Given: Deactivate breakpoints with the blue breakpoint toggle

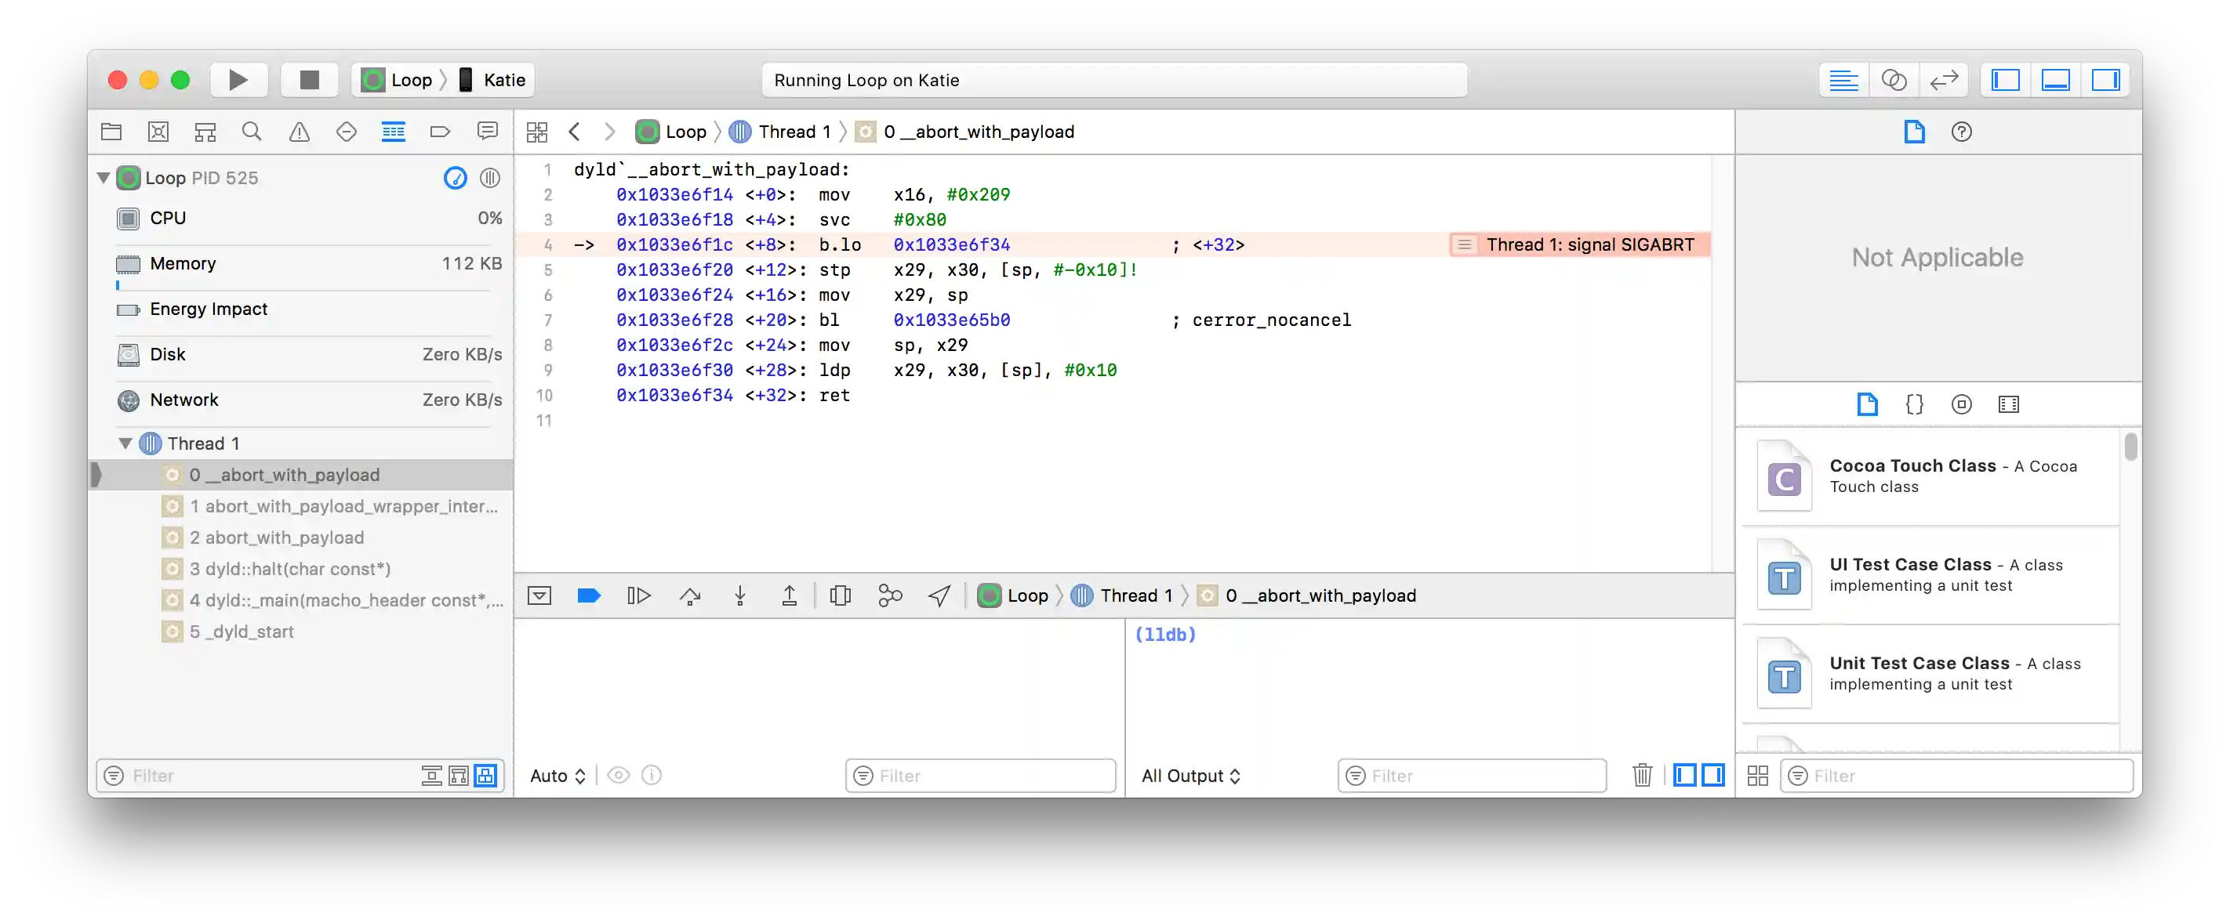Looking at the screenshot, I should coord(589,595).
